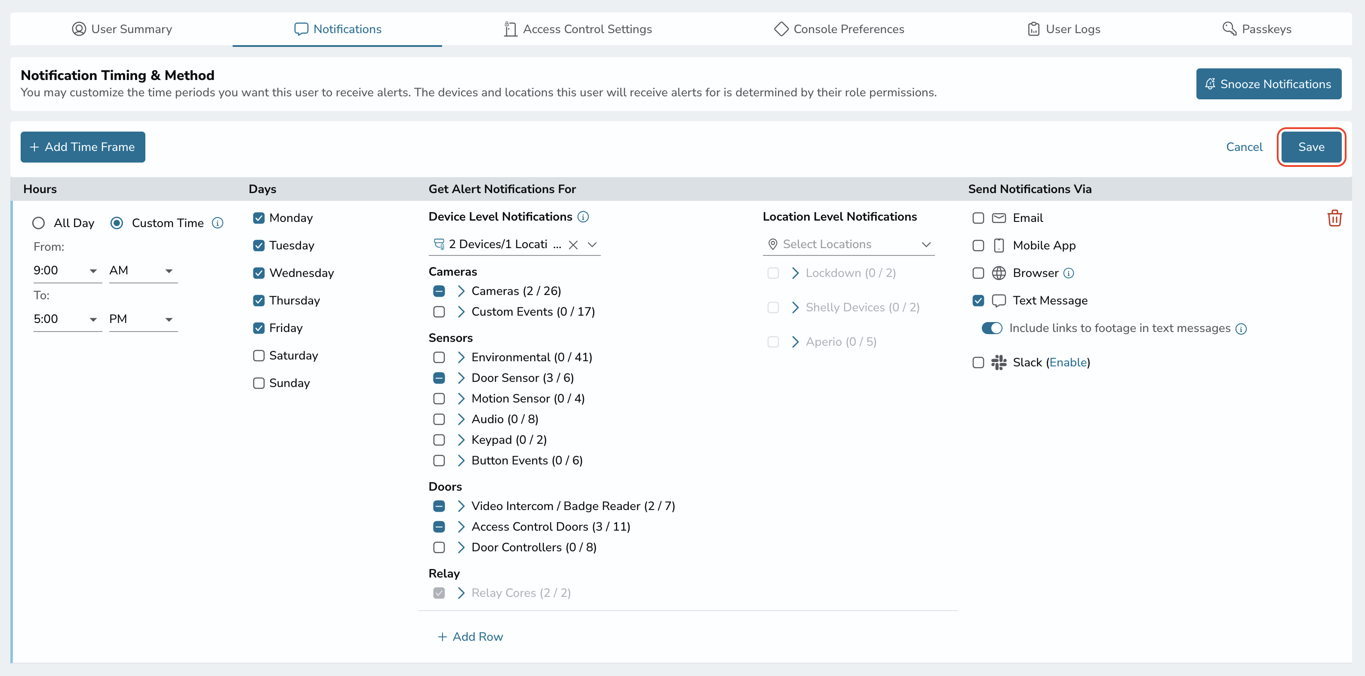This screenshot has height=676, width=1365.
Task: Expand Access Control Doors (3 / 11) row
Action: point(461,527)
